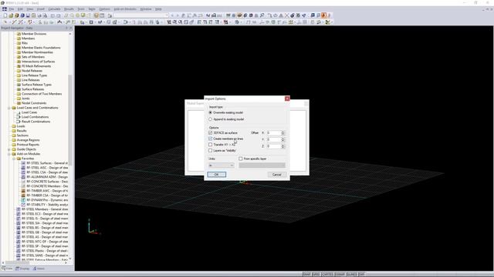Open the View menu

click(30, 9)
